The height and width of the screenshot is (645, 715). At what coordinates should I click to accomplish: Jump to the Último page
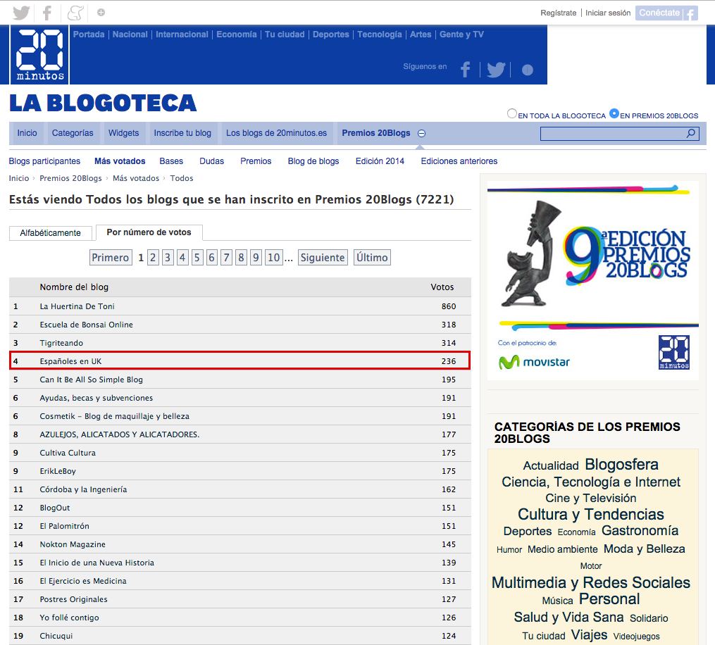tap(372, 258)
